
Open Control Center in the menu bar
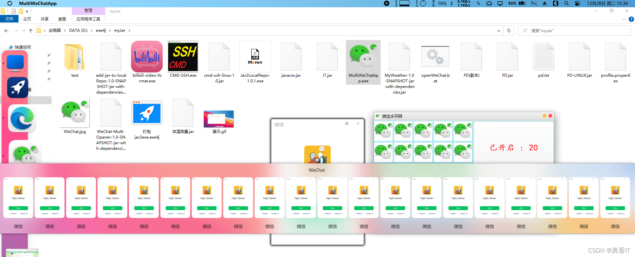[x=577, y=3]
